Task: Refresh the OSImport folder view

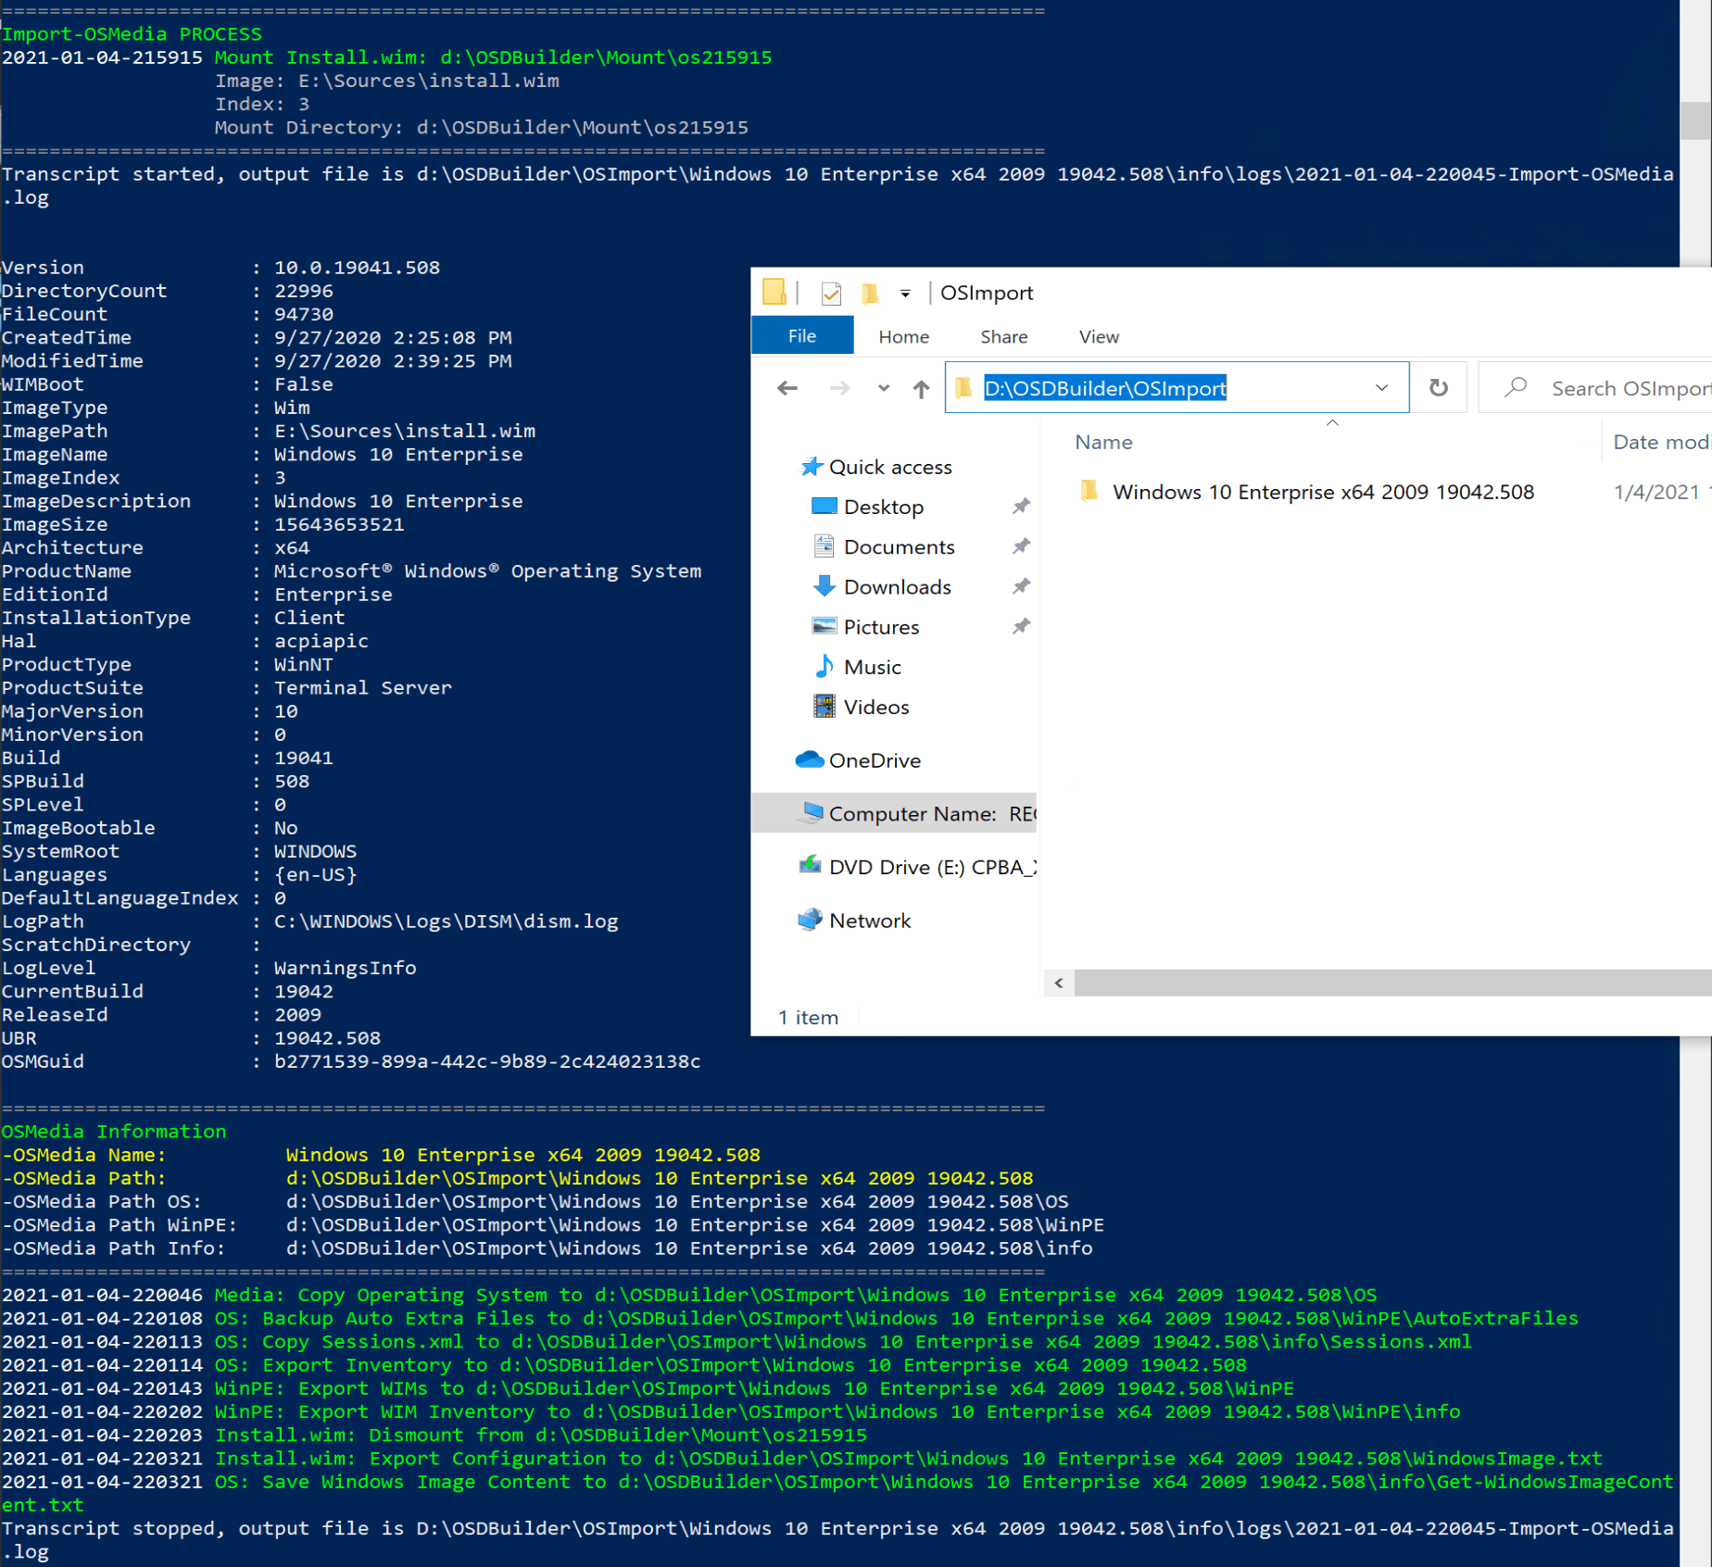Action: (1439, 387)
